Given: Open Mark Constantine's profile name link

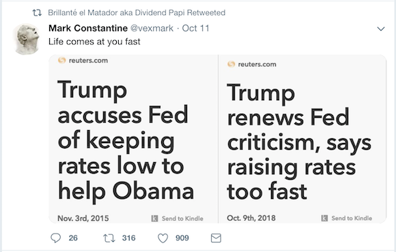Looking at the screenshot, I should [88, 28].
